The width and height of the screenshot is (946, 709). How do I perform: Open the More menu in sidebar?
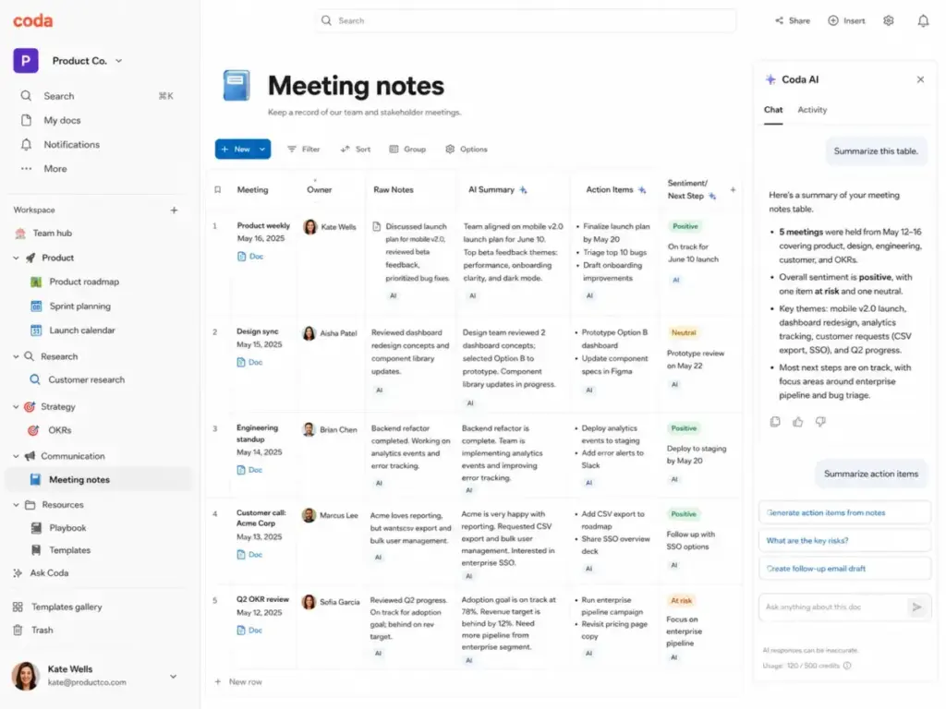[x=55, y=169]
